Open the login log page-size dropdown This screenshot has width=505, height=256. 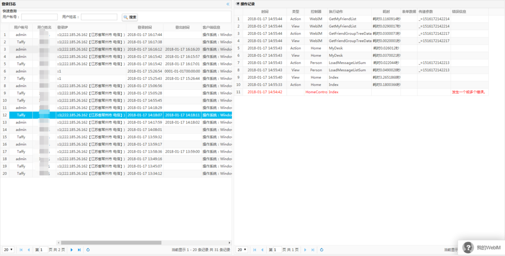click(8, 249)
